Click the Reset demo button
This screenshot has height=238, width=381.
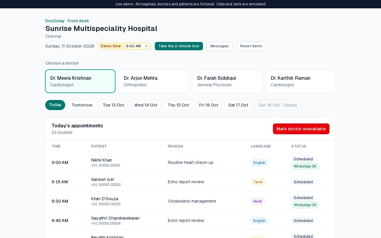click(251, 46)
